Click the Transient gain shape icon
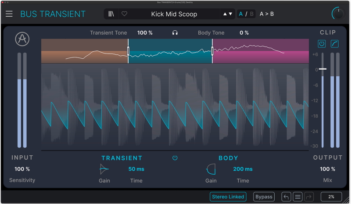Viewport: 351px width, 204px height. 104,169
